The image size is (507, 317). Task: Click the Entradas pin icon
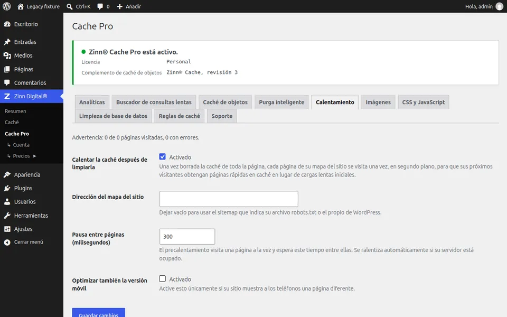coord(7,42)
